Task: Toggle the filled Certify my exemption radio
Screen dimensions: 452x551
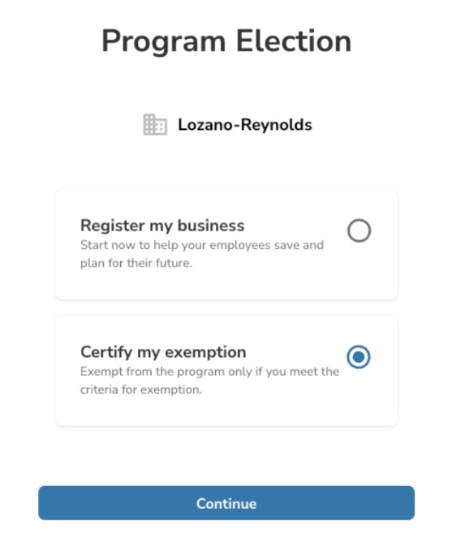Action: 359,357
